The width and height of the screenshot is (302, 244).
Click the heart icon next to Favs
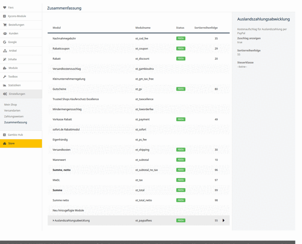pyautogui.click(x=5, y=8)
